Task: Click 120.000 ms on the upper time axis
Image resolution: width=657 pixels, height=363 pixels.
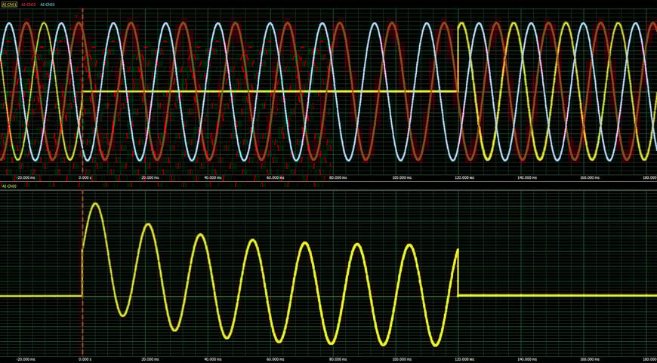Action: pyautogui.click(x=464, y=178)
